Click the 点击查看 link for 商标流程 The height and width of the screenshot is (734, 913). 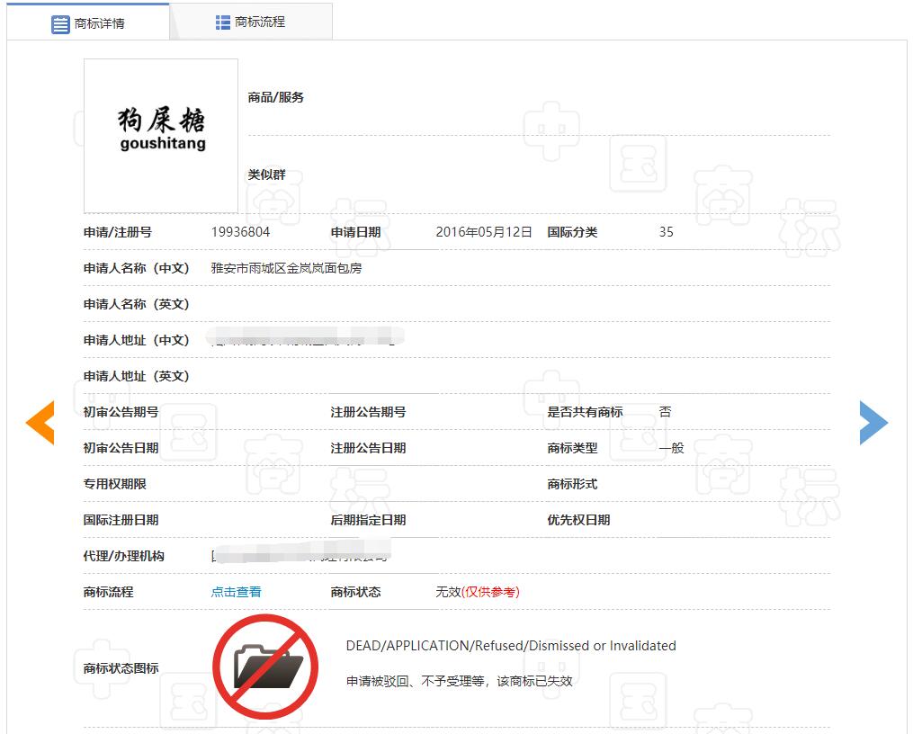tap(236, 592)
